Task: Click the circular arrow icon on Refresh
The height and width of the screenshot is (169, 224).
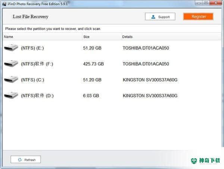Action: 20,160
